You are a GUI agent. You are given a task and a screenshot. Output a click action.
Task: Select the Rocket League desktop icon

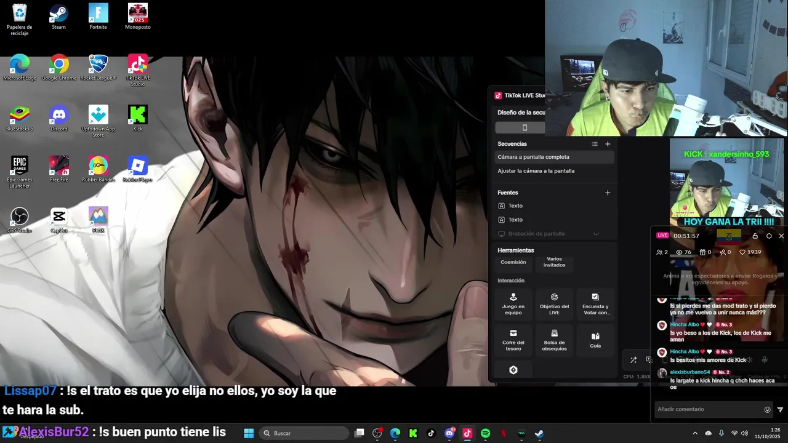[x=98, y=68]
